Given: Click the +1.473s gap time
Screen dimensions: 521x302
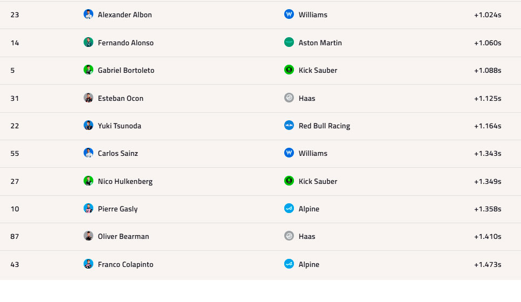Looking at the screenshot, I should 488,264.
